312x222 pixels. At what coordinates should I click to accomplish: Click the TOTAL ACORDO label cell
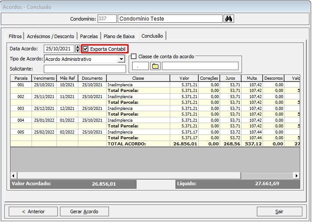138,144
